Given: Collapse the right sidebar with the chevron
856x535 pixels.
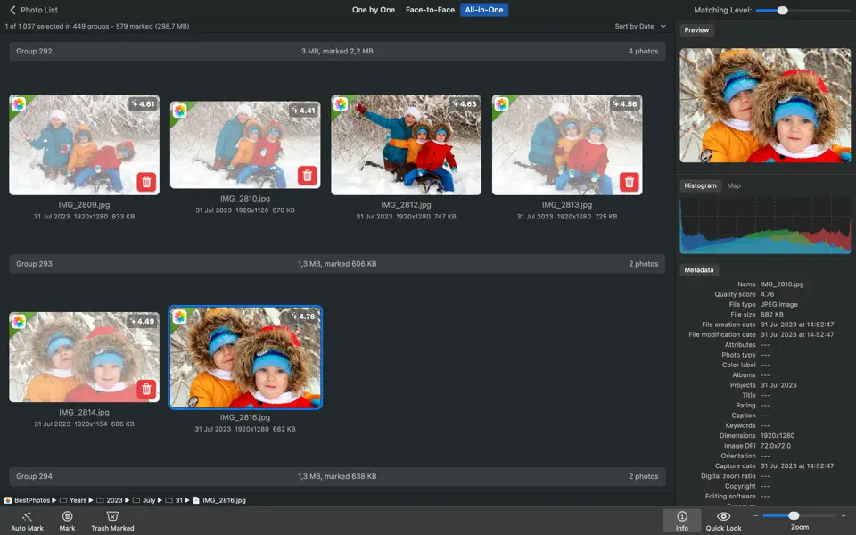Looking at the screenshot, I should point(663,26).
